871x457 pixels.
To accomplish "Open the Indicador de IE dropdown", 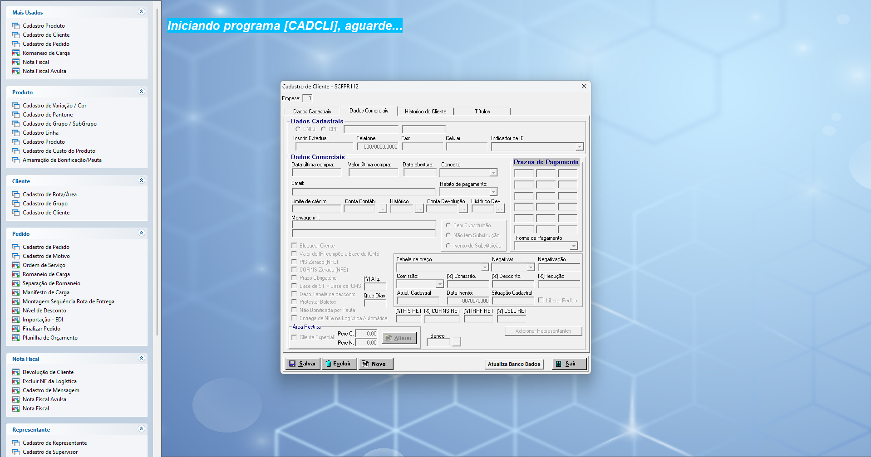I will point(580,147).
